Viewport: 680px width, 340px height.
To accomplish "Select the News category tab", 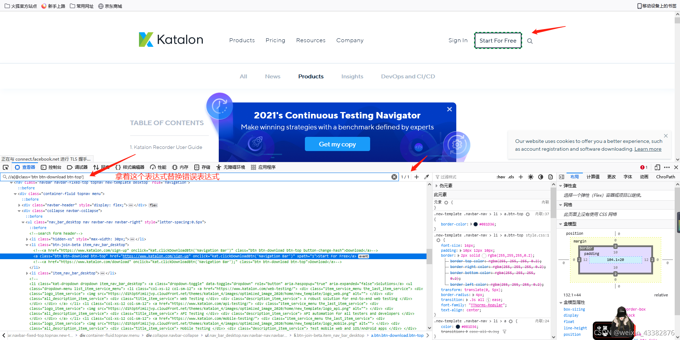I will 273,77.
